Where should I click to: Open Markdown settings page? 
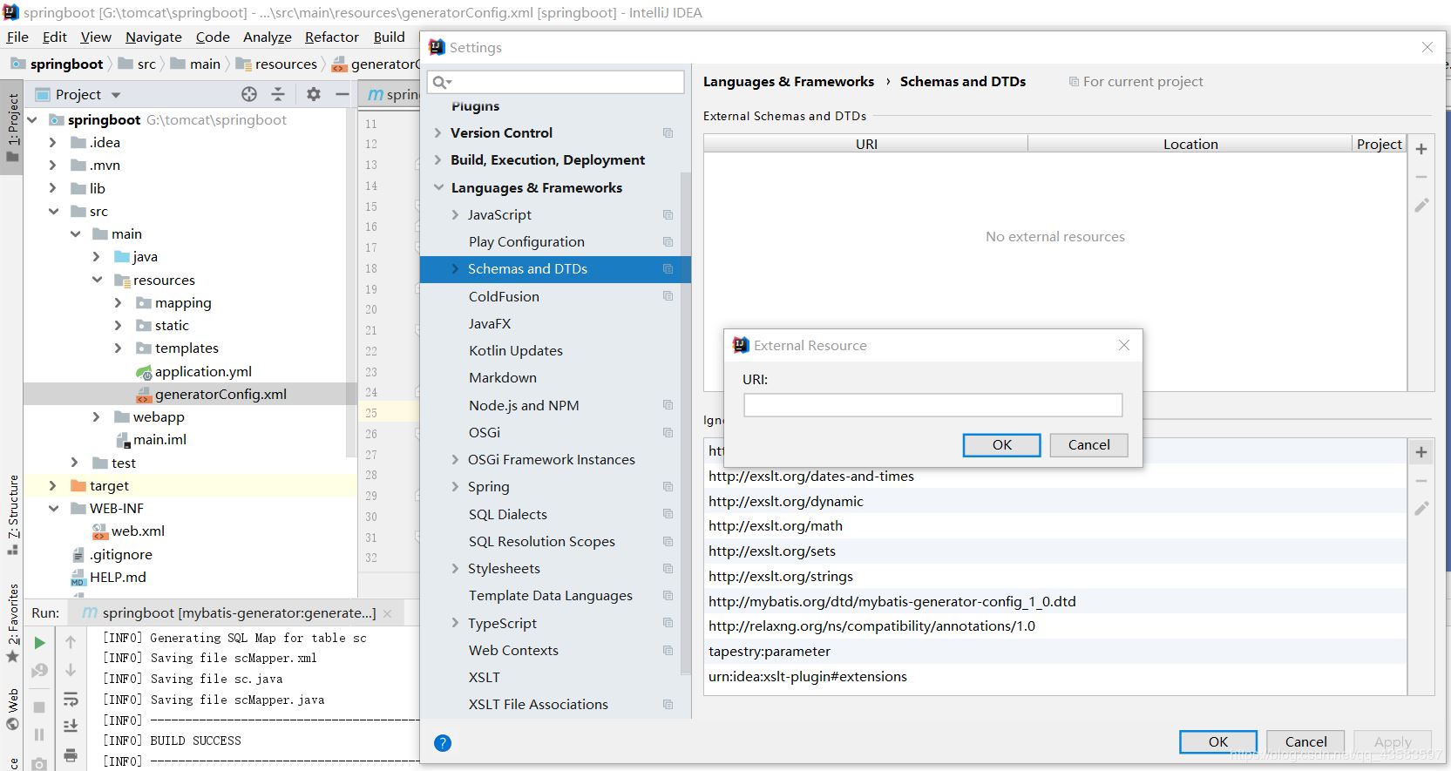(x=503, y=378)
